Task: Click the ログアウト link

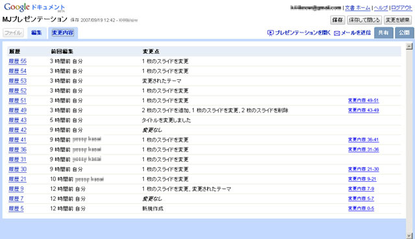Action: point(401,8)
